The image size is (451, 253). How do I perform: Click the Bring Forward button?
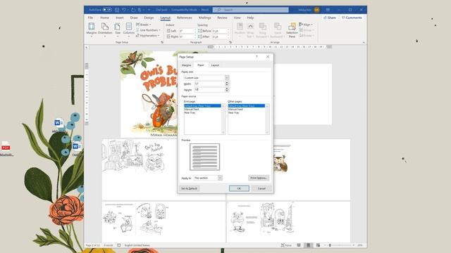click(262, 30)
